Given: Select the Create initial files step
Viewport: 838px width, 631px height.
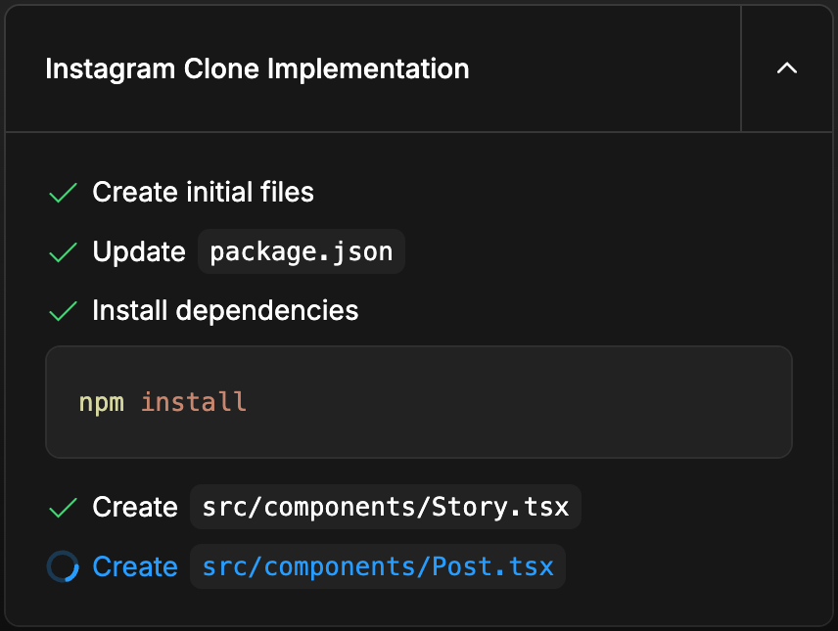Looking at the screenshot, I should 203,192.
